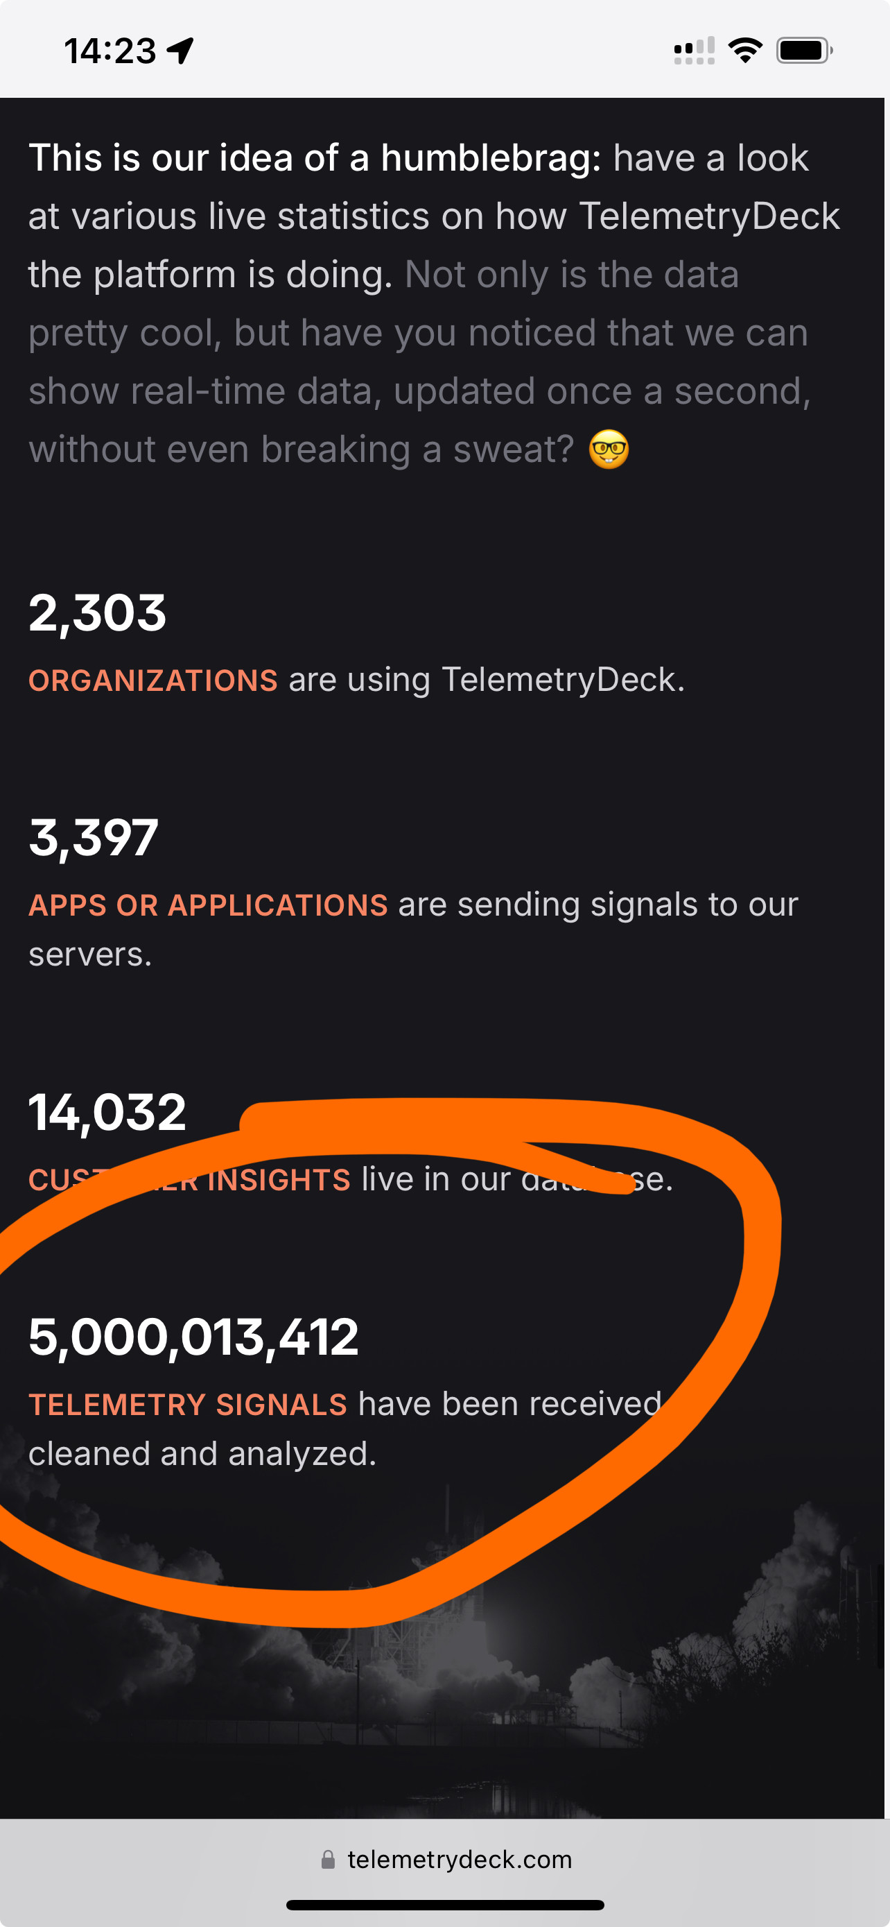Tap the nerd face emoji
The height and width of the screenshot is (1927, 890).
(x=609, y=449)
